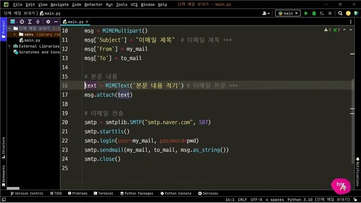Screen dimensions: 361x203
Task: Open the code-with-me user icon dropdown
Action: point(266,14)
